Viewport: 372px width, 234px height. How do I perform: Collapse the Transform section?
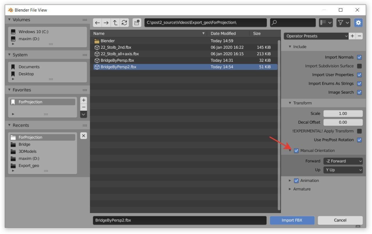tap(290, 103)
